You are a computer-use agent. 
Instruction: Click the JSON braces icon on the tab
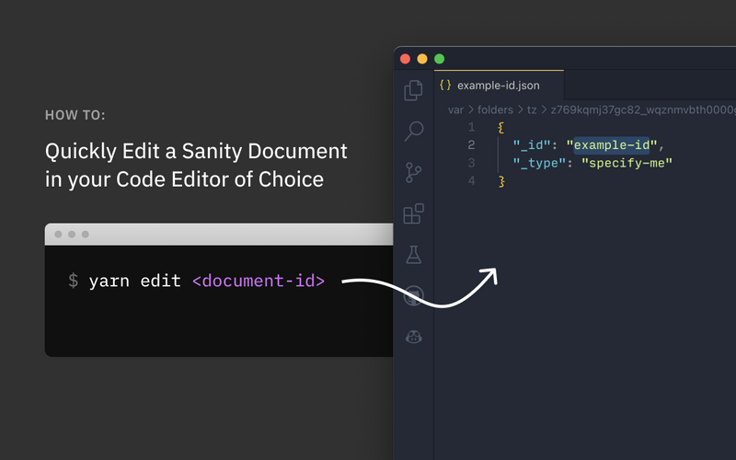445,85
